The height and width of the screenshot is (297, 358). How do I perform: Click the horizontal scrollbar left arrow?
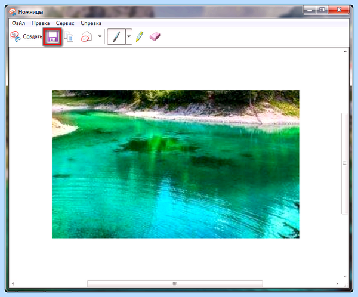tap(13, 284)
